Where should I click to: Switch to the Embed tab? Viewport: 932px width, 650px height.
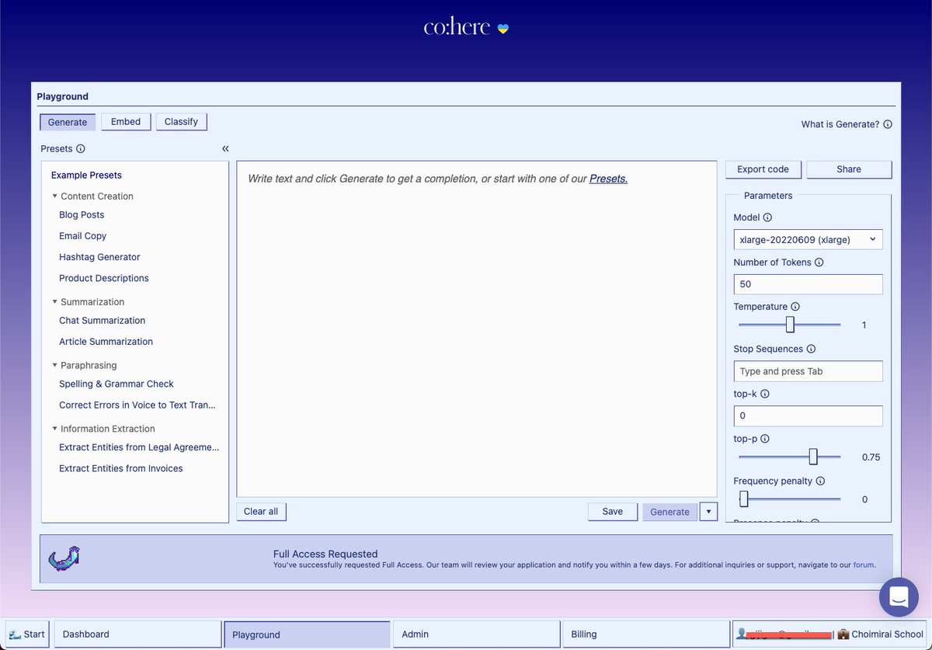[x=126, y=122]
